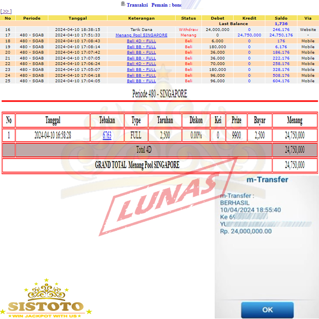This screenshot has height=319, width=319.
Task: Expand the [>>] navigation link
Action: click(x=6, y=11)
